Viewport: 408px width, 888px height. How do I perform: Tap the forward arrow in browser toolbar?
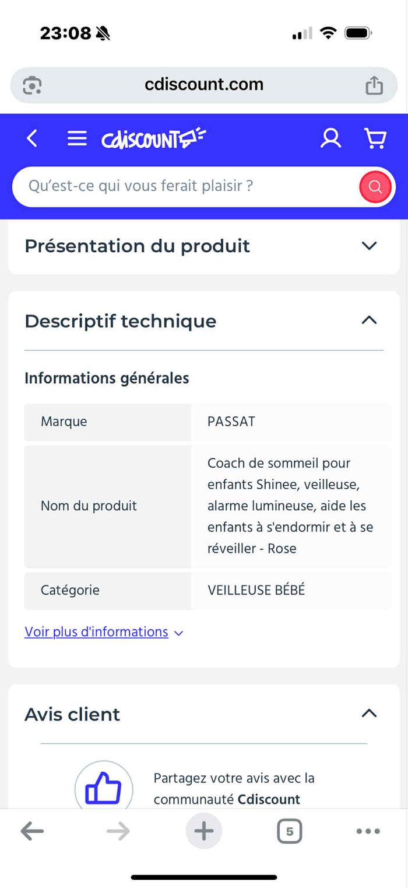click(x=118, y=831)
